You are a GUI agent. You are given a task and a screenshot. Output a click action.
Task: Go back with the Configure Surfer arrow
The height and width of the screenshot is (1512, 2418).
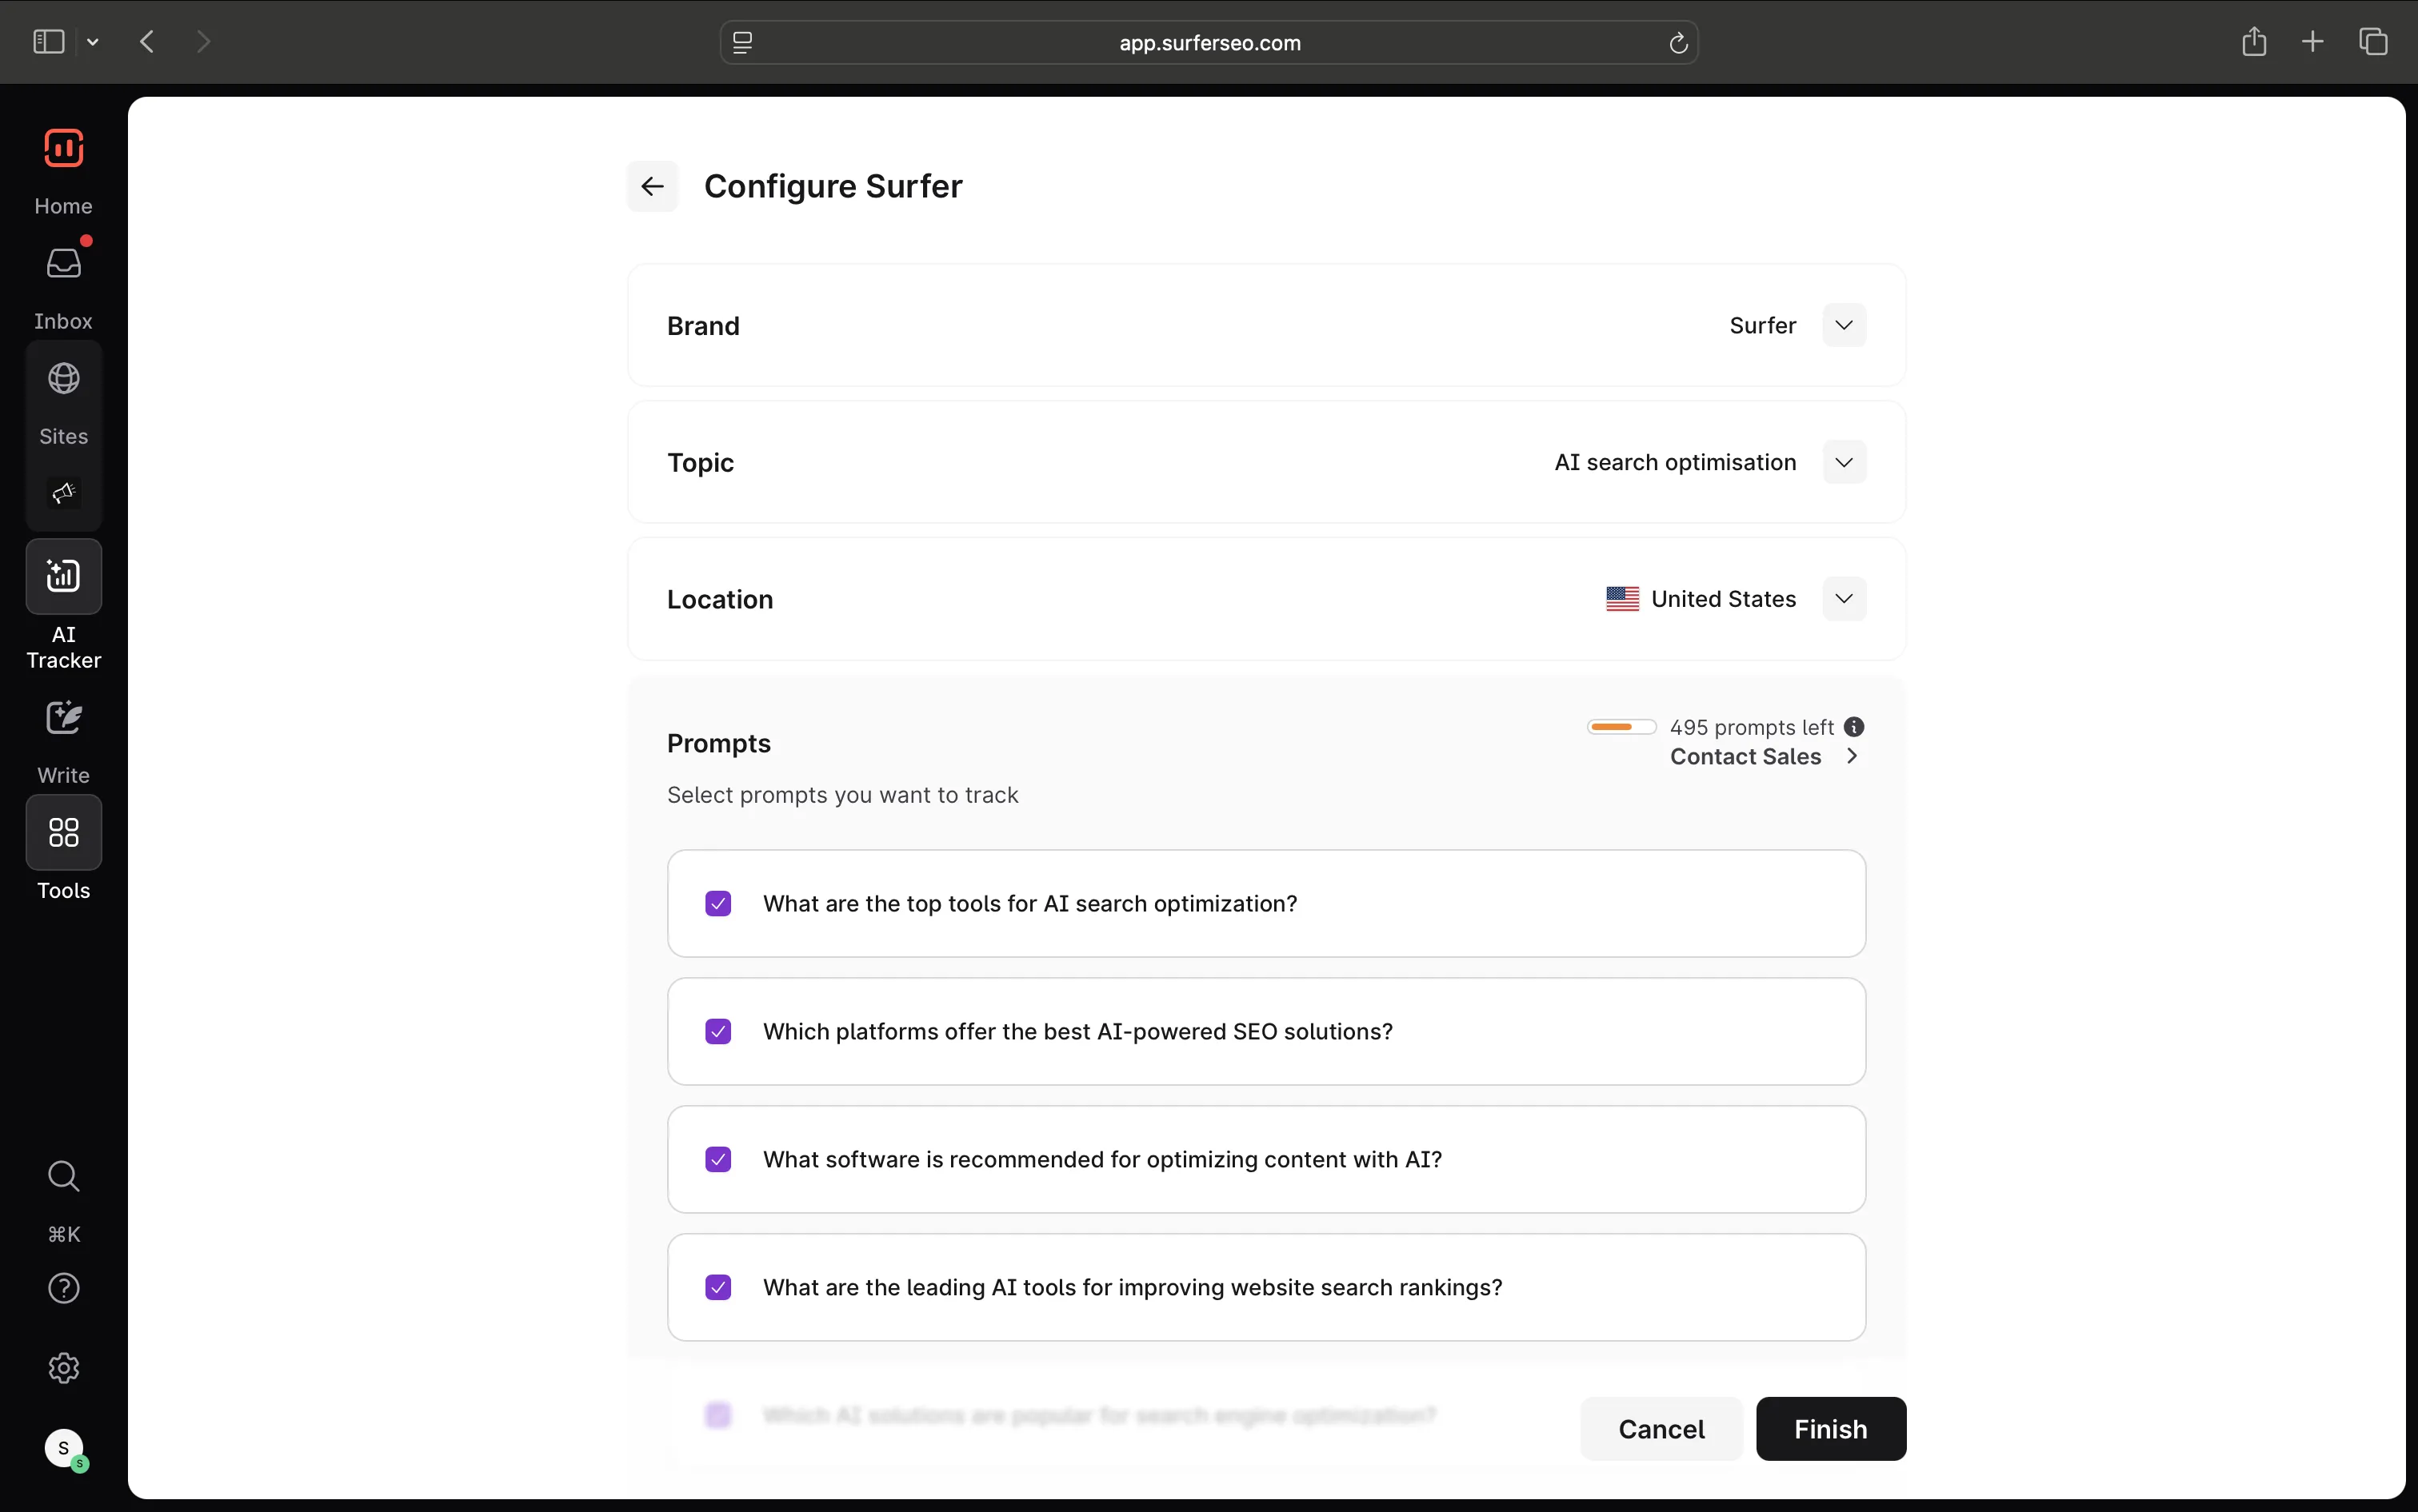point(652,186)
